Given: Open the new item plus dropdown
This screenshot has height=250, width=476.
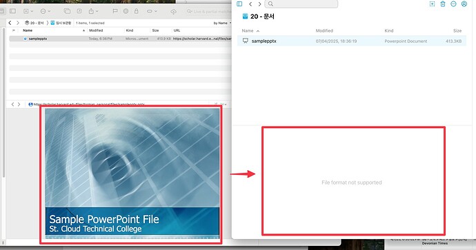Looking at the screenshot, I should point(28,11).
